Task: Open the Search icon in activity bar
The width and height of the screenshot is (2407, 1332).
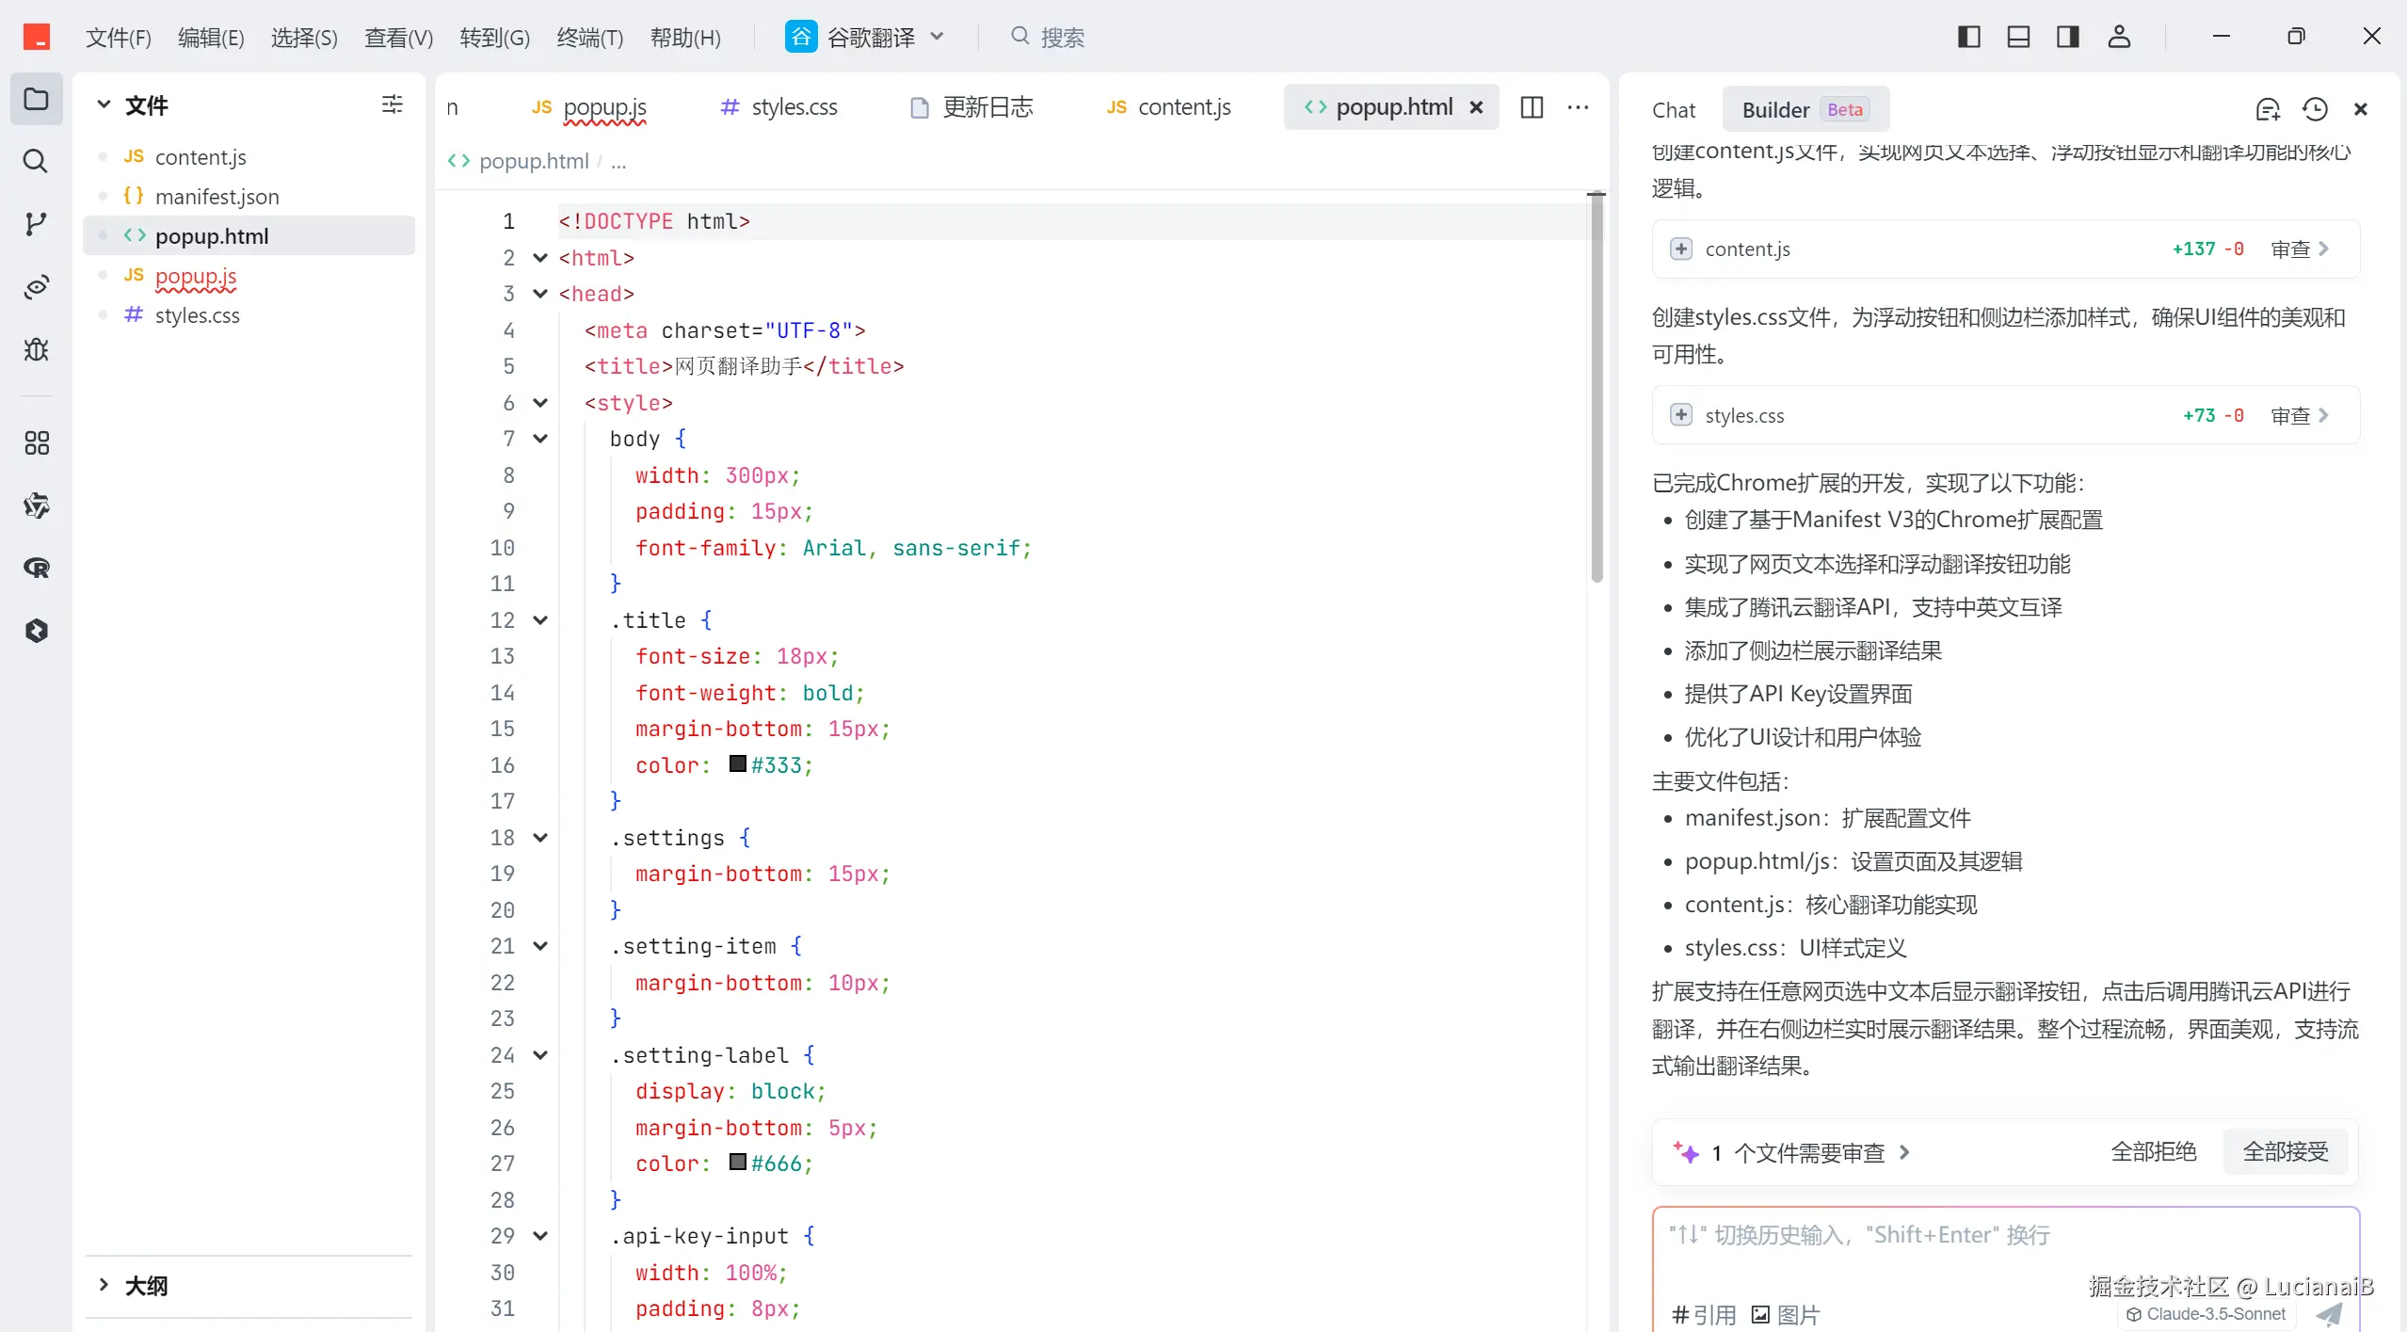Action: [x=36, y=161]
